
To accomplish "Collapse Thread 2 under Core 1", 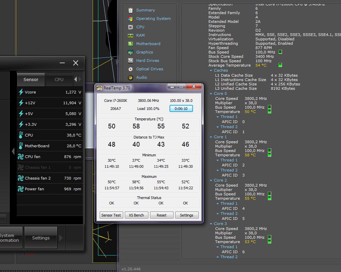I will click(x=217, y=170).
